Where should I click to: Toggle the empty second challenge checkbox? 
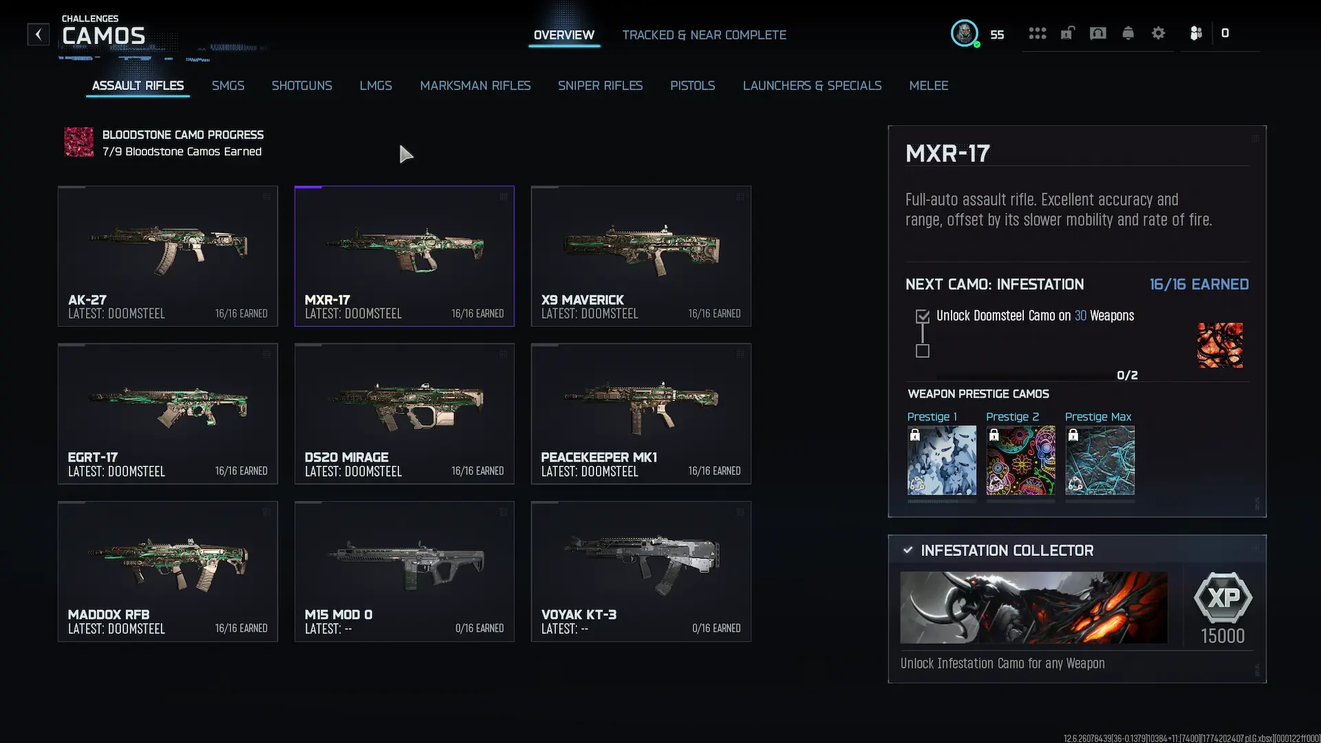[x=923, y=352]
